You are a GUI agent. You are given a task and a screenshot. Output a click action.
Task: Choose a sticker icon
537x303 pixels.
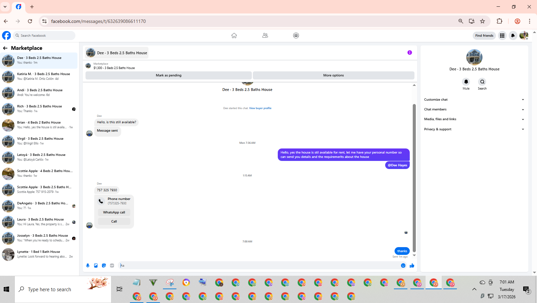[x=104, y=266]
